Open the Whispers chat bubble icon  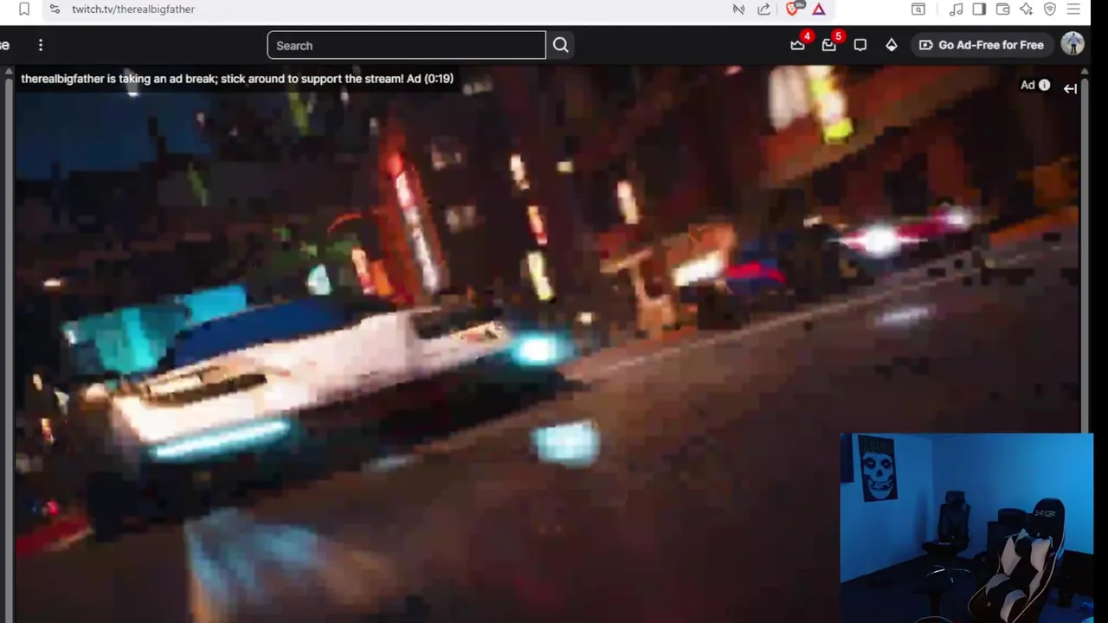pyautogui.click(x=860, y=45)
